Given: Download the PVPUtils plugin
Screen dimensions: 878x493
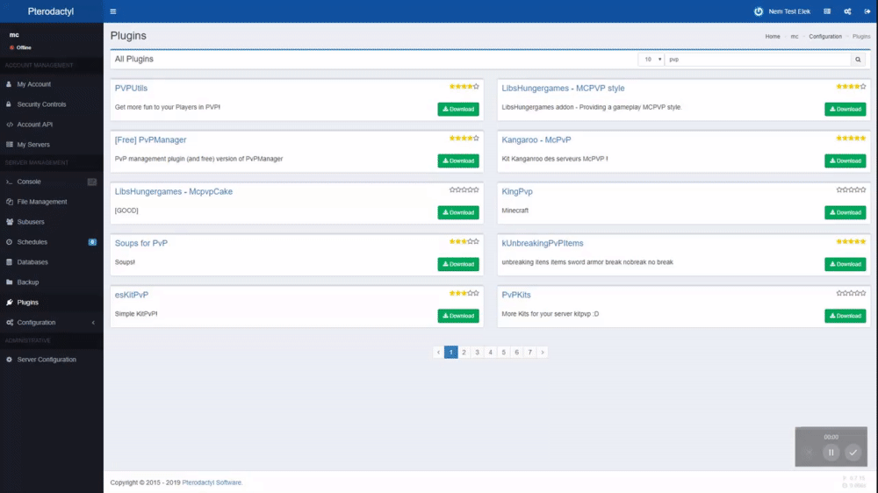Looking at the screenshot, I should click(x=458, y=109).
